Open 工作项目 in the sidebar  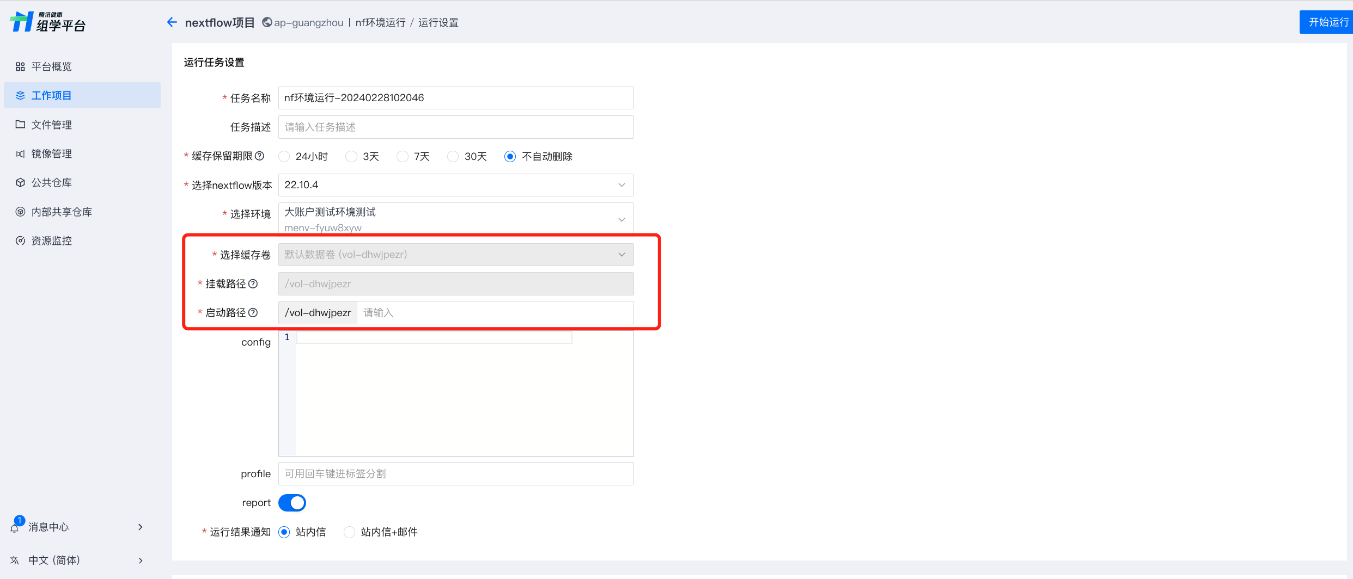pyautogui.click(x=82, y=95)
